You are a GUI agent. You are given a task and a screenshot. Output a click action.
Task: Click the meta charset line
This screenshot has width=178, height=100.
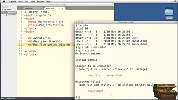pyautogui.click(x=46, y=22)
